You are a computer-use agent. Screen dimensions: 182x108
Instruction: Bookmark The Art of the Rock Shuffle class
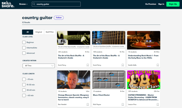coord(88,65)
